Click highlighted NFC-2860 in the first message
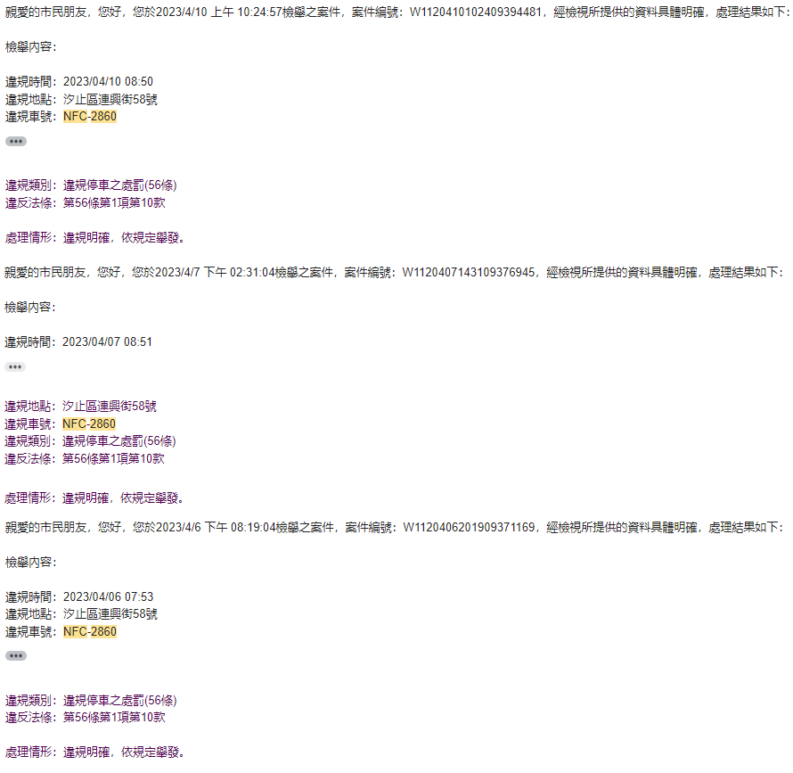The height and width of the screenshot is (773, 793). 90,117
